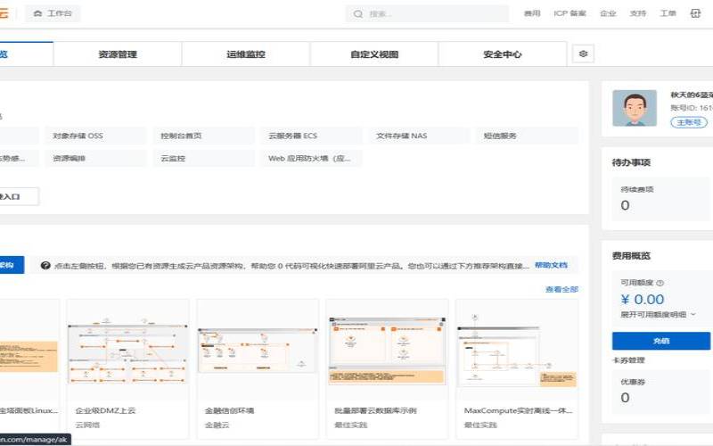Viewport: 713px width, 446px height.
Task: Open the MaxCompute实时离线一体 thumbnail
Action: pos(517,351)
